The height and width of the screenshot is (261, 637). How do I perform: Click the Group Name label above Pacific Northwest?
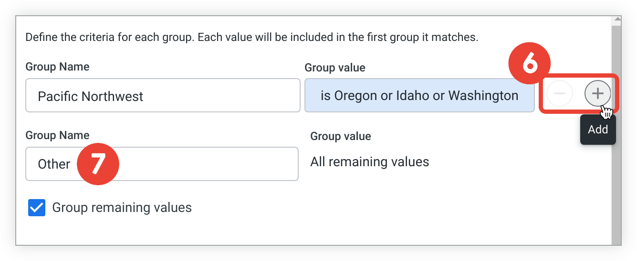pos(57,67)
